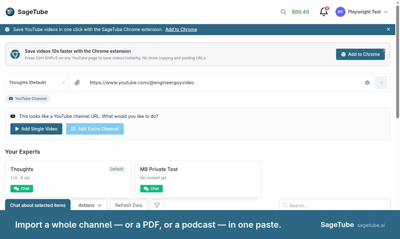Start Chat on the Thoughts expert

[x=22, y=189]
